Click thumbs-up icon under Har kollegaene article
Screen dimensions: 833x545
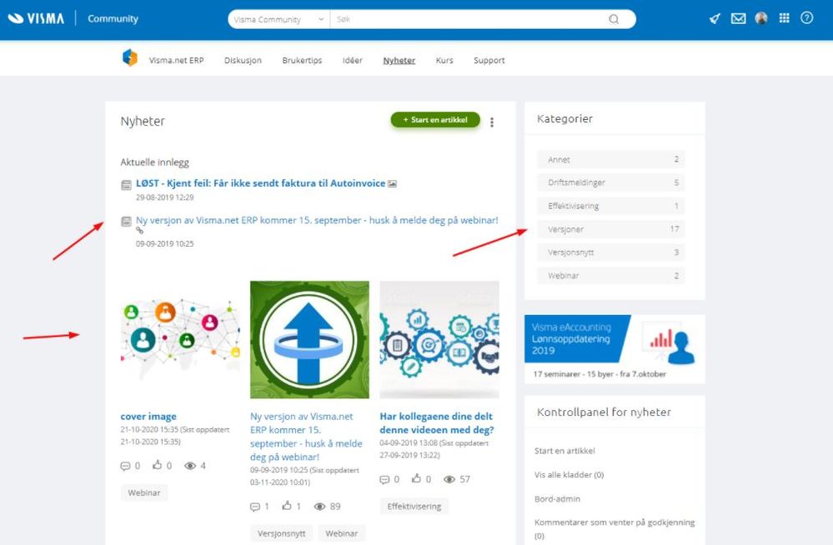[417, 478]
